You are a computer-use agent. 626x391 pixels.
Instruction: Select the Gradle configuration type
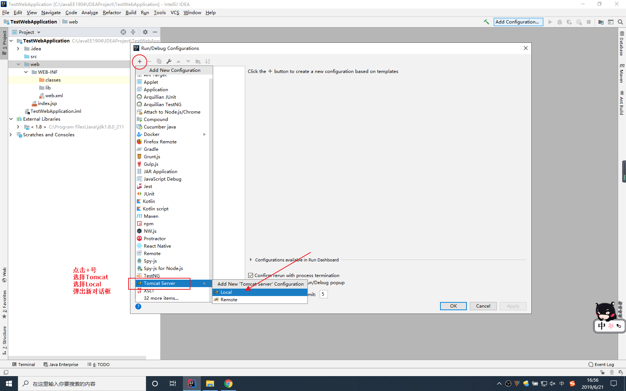coord(171,149)
